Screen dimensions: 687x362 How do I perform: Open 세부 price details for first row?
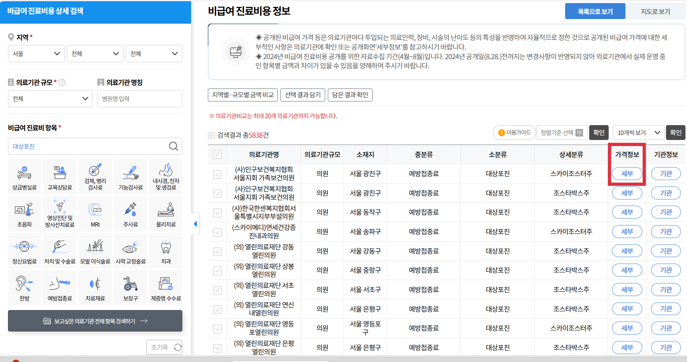pos(627,174)
